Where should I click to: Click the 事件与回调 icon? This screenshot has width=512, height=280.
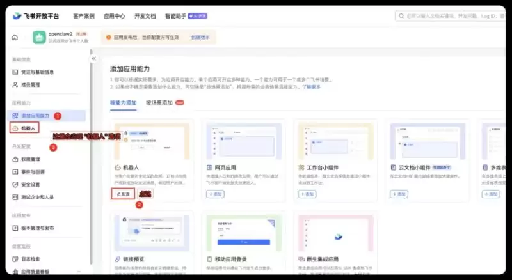click(x=15, y=172)
